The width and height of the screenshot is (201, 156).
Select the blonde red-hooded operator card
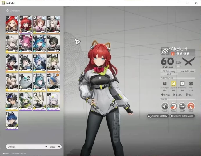pyautogui.click(x=12, y=25)
